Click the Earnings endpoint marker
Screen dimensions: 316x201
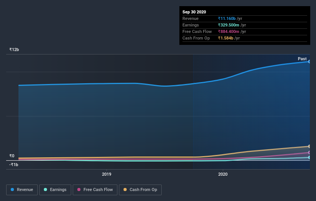pos(309,157)
